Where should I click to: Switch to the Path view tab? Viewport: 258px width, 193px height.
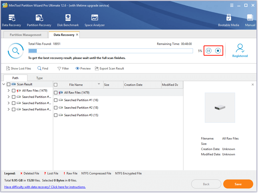click(15, 78)
